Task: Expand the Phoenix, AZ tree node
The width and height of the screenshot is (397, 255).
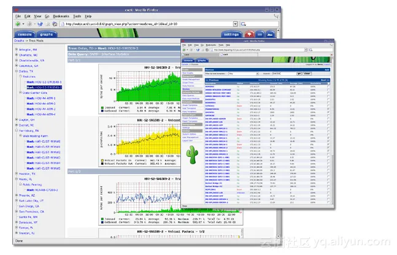Action: click(x=17, y=195)
